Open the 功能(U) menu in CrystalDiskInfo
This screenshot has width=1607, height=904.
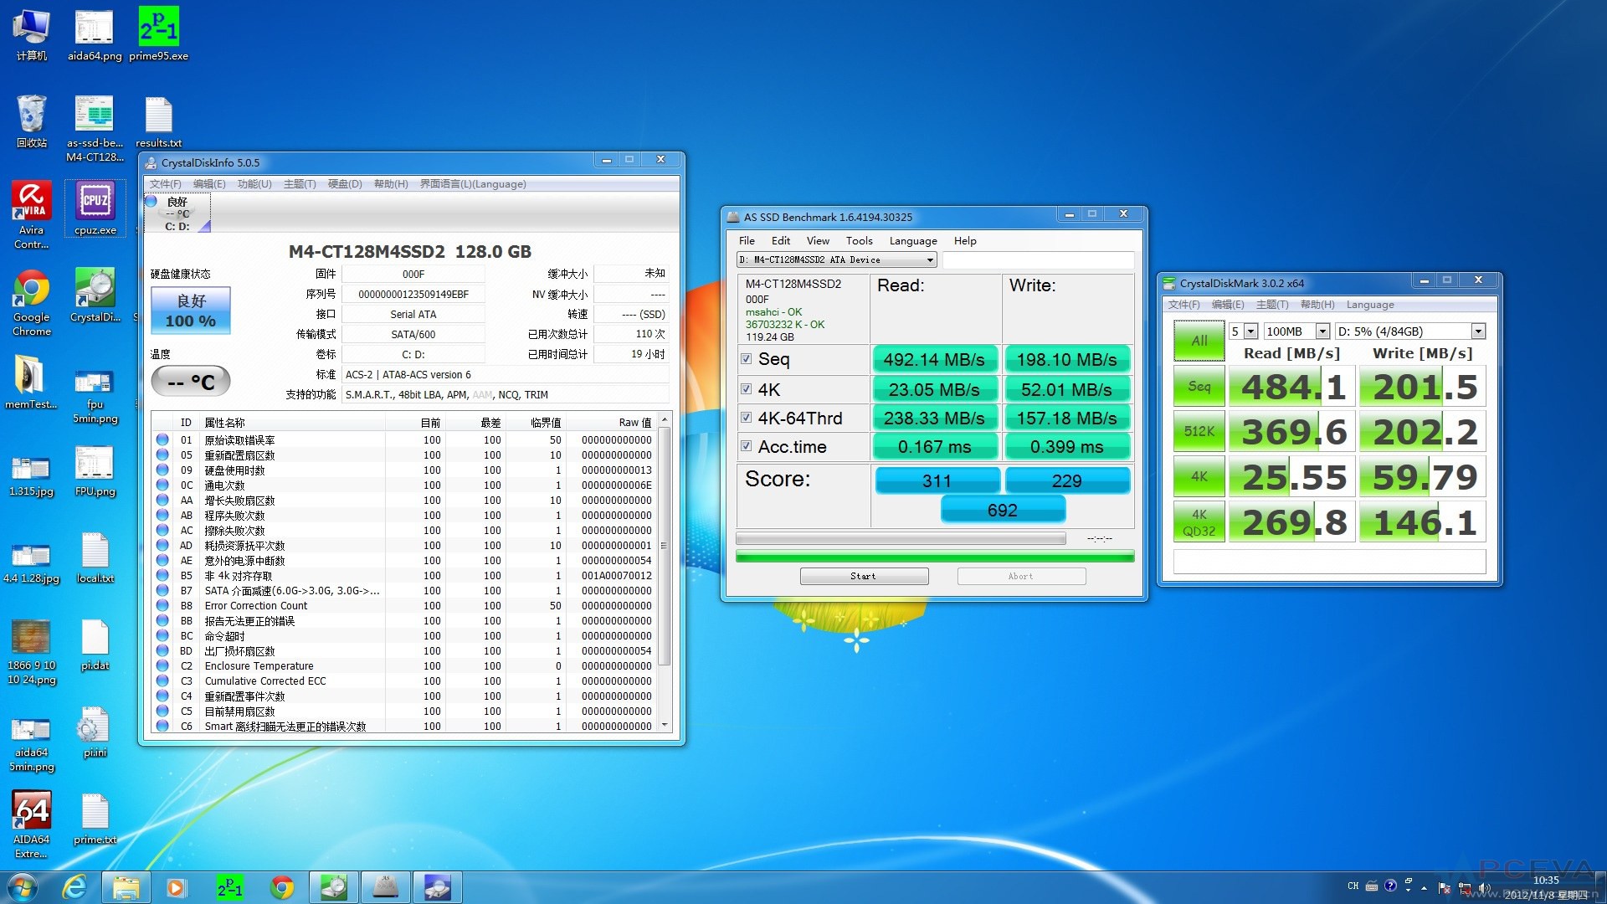point(254,184)
